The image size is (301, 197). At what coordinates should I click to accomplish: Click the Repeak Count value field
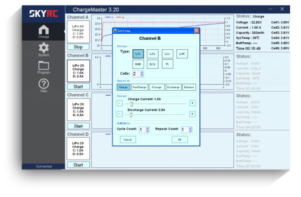[x=185, y=129]
